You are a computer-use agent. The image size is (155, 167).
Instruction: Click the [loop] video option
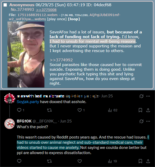(x=74, y=19)
